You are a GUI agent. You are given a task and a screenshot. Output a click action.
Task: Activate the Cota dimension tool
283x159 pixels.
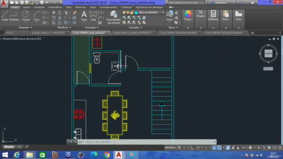click(x=93, y=16)
